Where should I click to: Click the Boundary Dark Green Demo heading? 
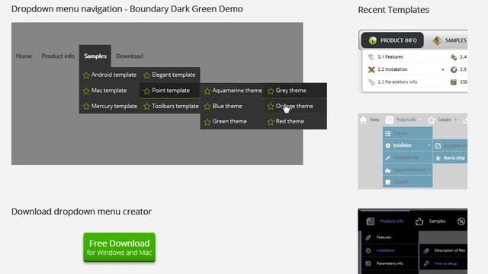pyautogui.click(x=127, y=9)
